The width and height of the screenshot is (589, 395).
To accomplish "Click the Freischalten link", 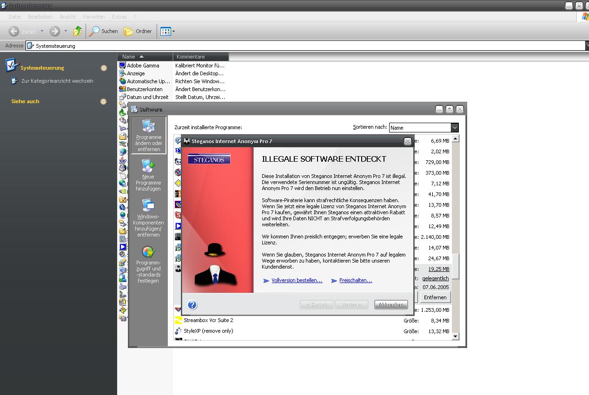I will [356, 280].
